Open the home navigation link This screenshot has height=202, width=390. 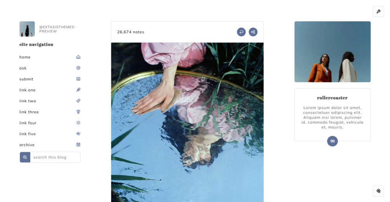[x=25, y=57]
